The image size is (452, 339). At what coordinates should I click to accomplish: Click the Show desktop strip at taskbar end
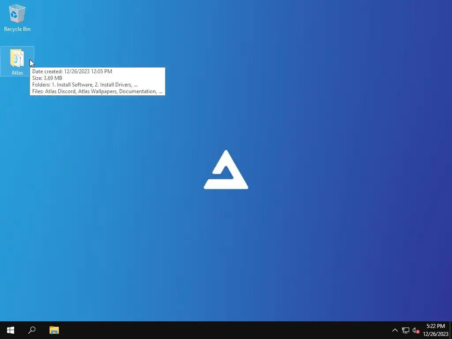[x=451, y=330]
